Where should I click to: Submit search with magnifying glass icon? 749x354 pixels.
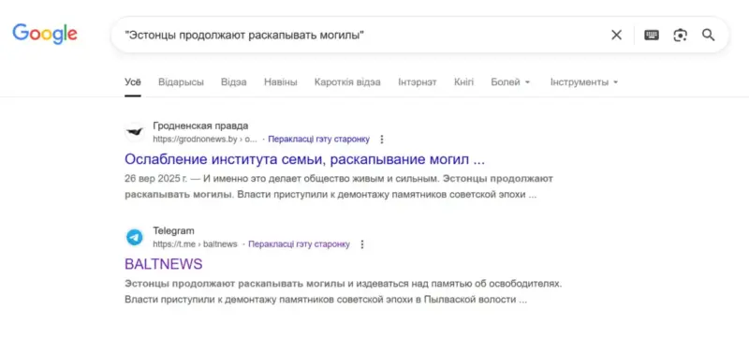(709, 35)
